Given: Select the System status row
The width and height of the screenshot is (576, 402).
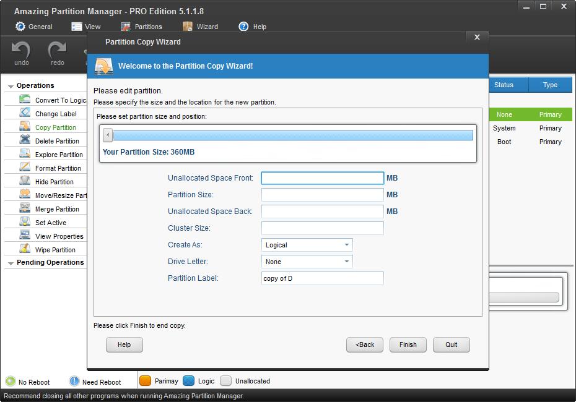Looking at the screenshot, I should tap(530, 128).
